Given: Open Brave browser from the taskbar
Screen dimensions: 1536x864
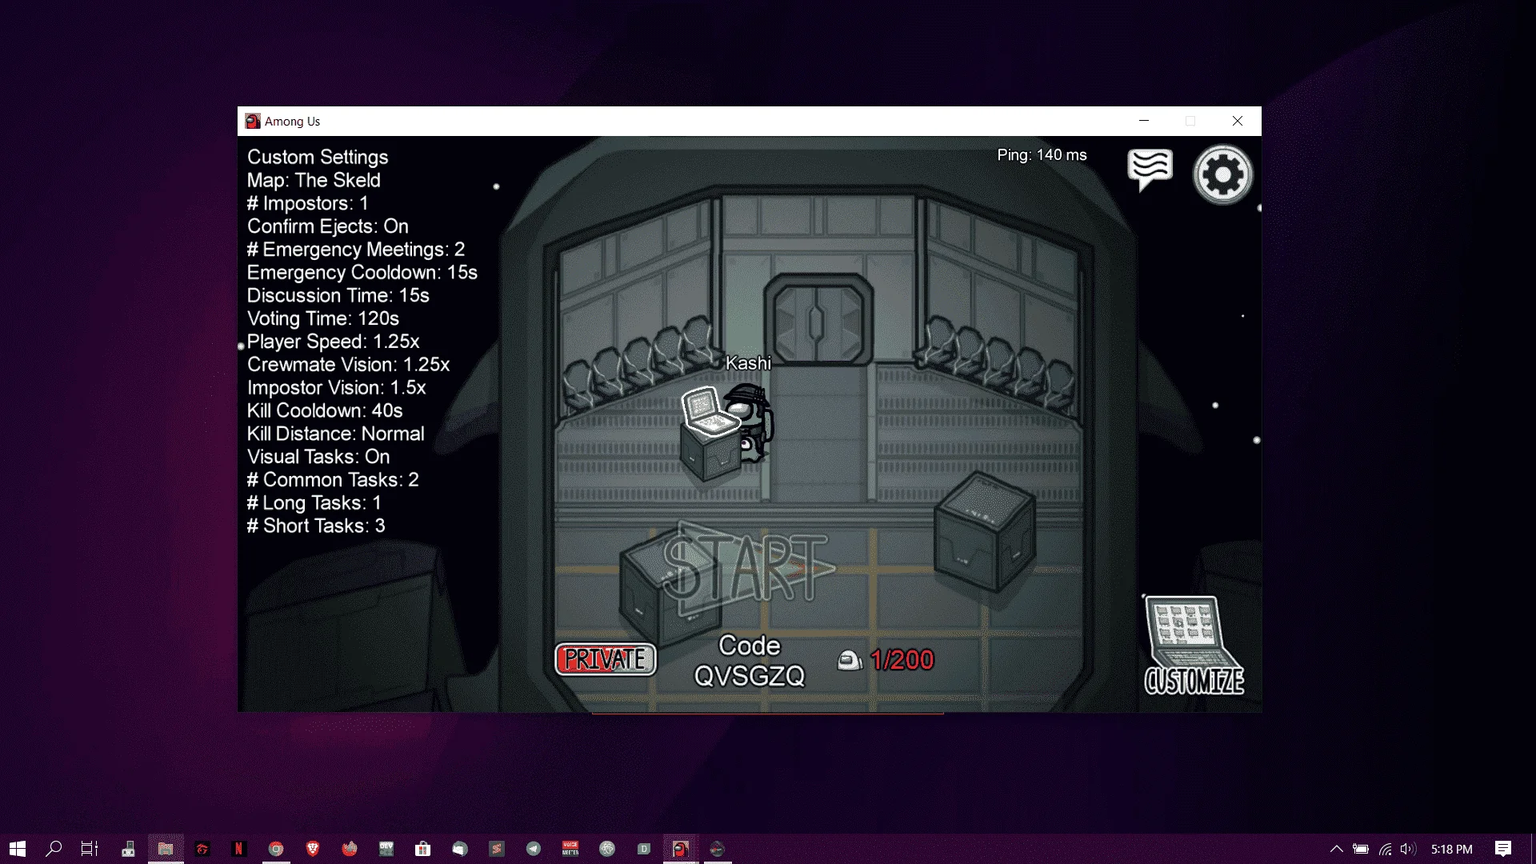Looking at the screenshot, I should 313,849.
